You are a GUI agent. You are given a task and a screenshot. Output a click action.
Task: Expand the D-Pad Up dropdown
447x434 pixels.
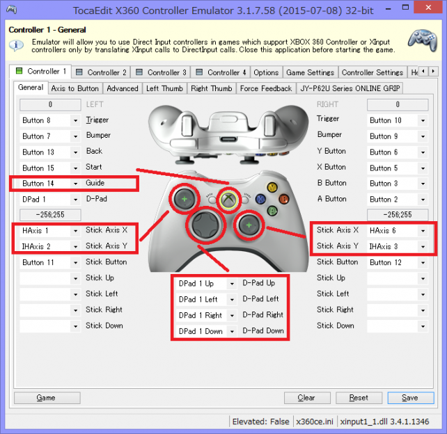(x=232, y=284)
